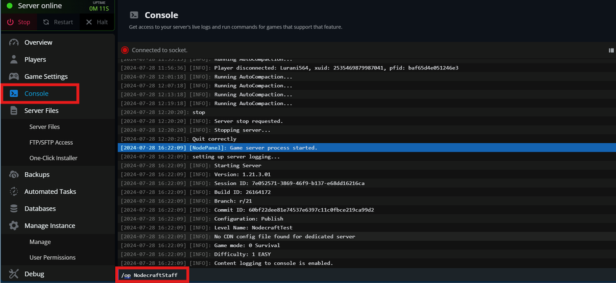Click the Debug bug icon
616x283 pixels.
pyautogui.click(x=14, y=274)
